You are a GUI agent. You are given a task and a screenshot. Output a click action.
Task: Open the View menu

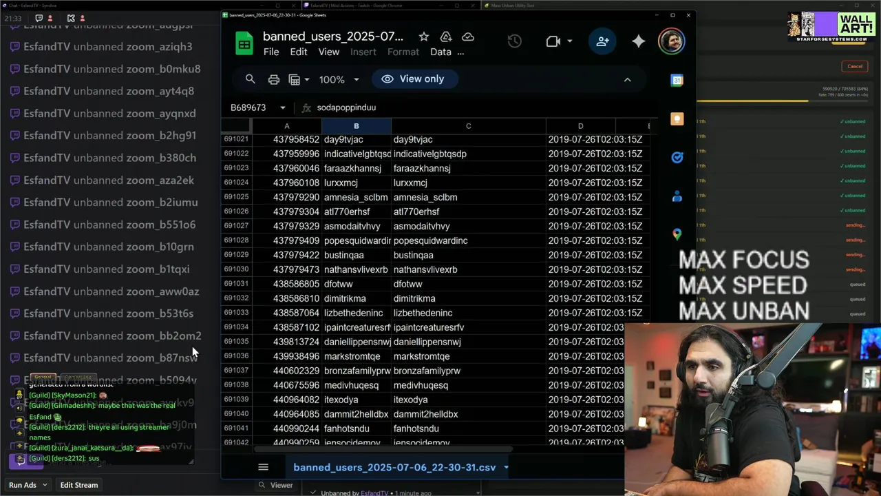[328, 52]
